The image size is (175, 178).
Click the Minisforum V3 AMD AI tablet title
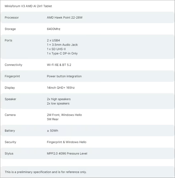pos(28,6)
